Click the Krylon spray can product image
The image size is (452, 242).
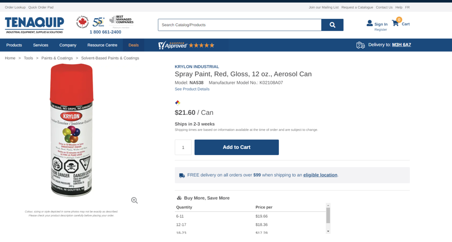click(72, 130)
